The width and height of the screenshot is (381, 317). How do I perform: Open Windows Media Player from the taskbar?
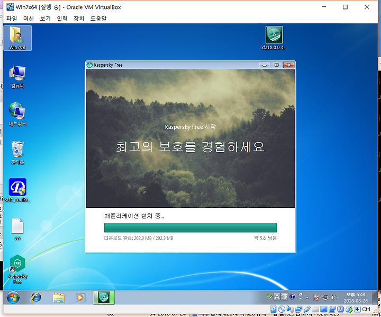click(80, 297)
